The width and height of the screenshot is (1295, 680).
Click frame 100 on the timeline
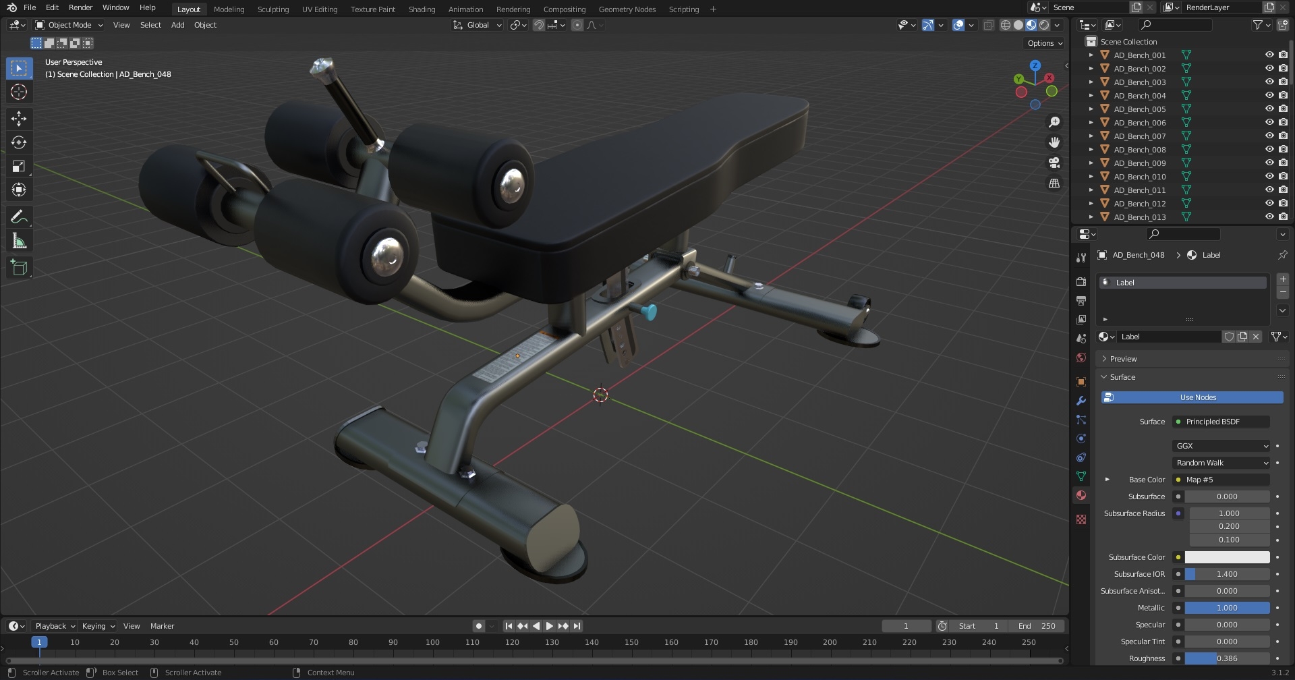click(x=432, y=643)
